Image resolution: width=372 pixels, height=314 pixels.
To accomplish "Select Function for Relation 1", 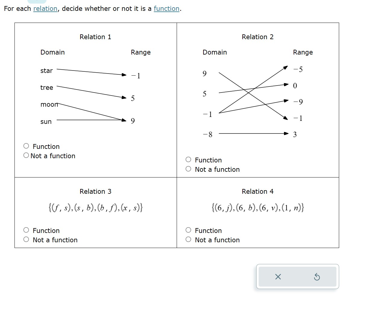I will tap(26, 146).
